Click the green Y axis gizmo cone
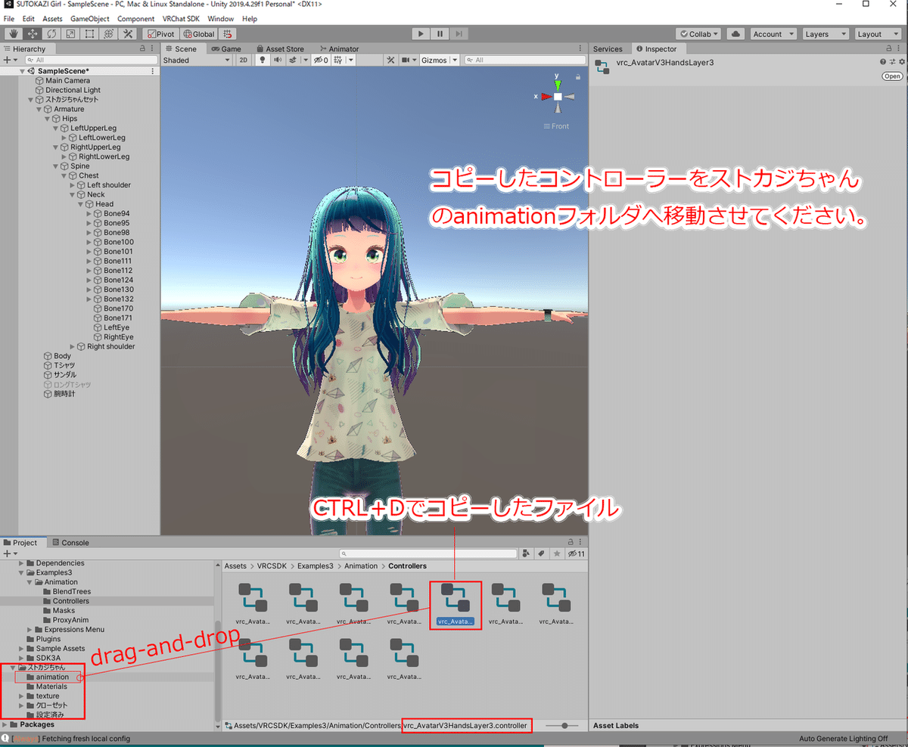 pos(557,84)
